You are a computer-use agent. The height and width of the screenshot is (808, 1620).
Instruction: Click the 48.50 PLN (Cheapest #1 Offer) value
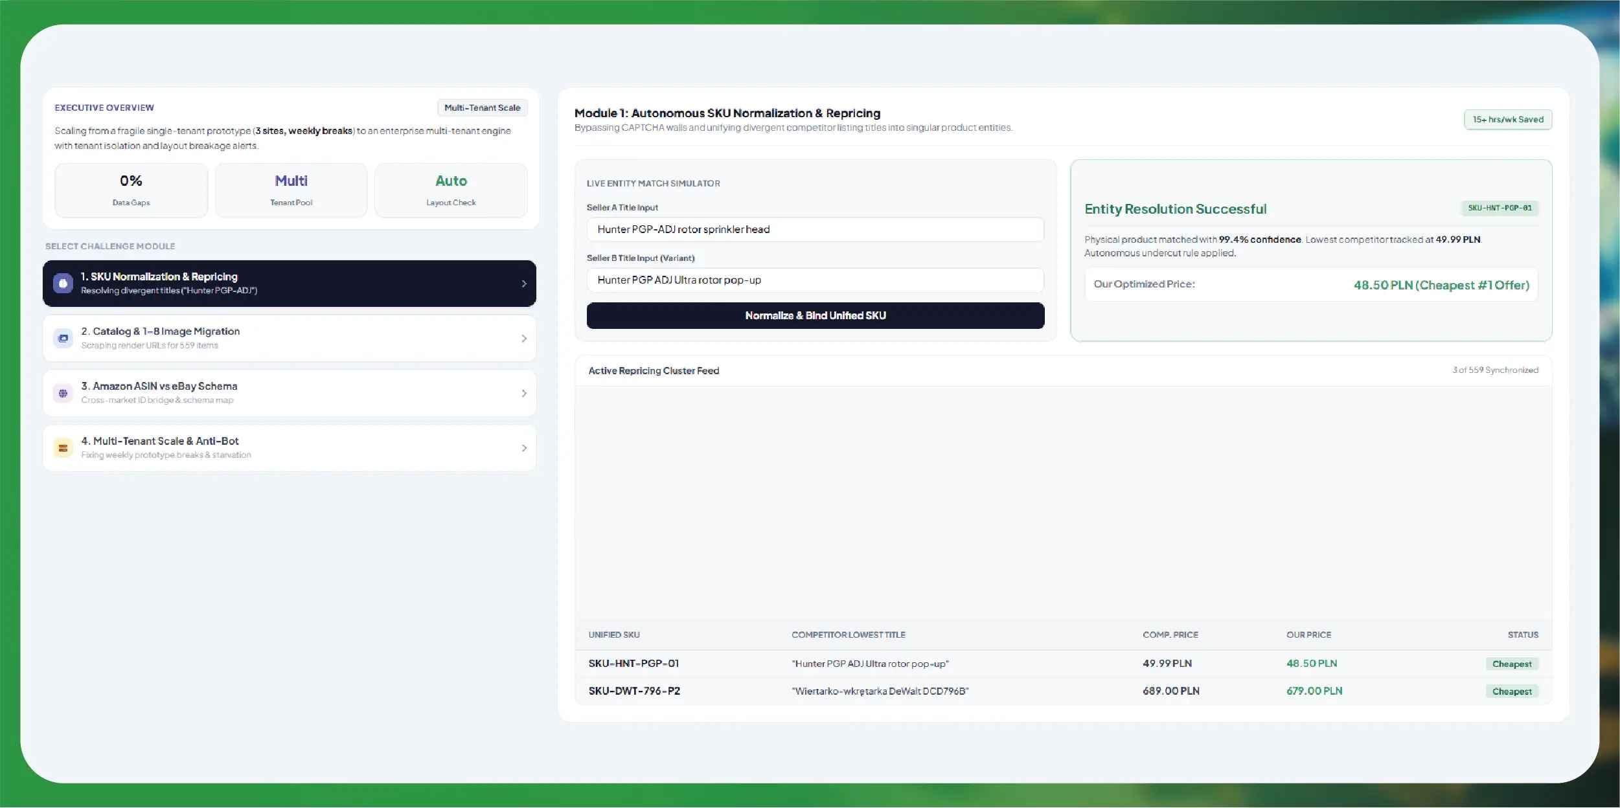tap(1441, 285)
